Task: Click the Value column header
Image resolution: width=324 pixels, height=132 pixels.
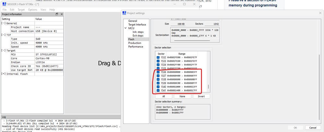Action: tap(49, 19)
